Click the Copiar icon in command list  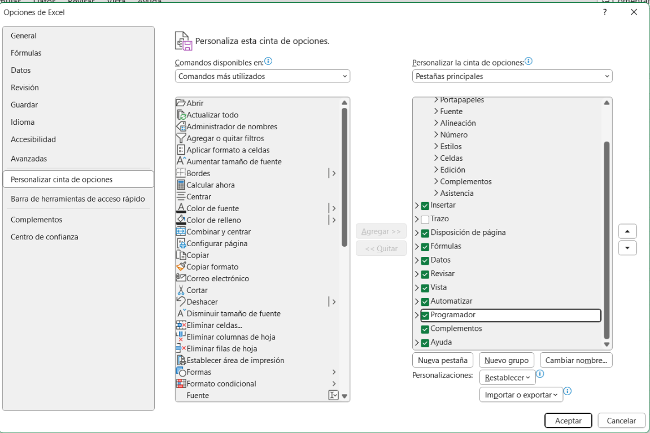(181, 255)
